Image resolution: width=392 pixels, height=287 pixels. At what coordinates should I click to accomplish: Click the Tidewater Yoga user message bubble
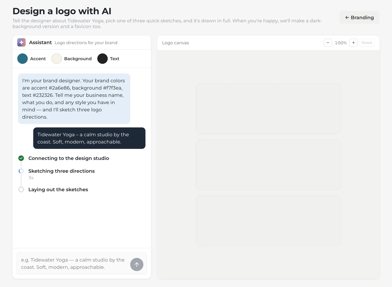tap(89, 138)
